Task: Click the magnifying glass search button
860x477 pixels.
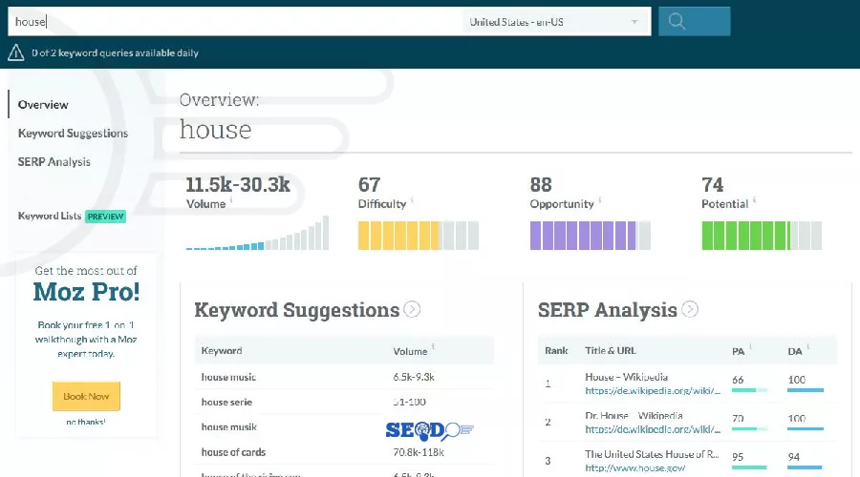Action: [694, 21]
